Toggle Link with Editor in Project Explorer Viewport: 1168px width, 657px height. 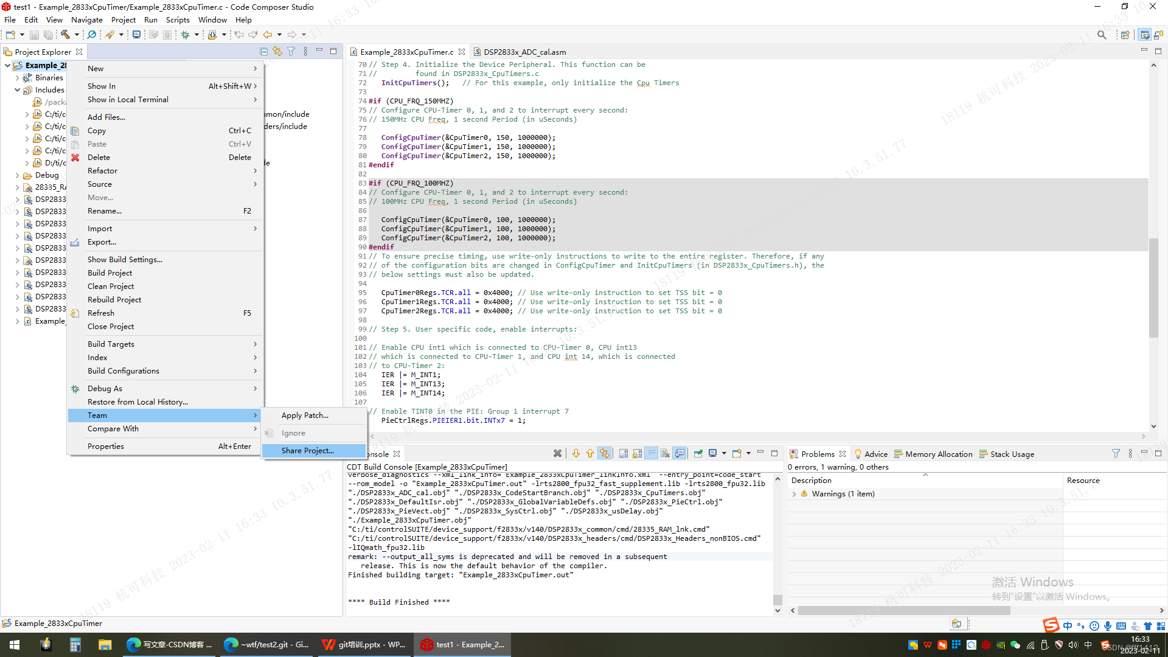click(x=277, y=52)
